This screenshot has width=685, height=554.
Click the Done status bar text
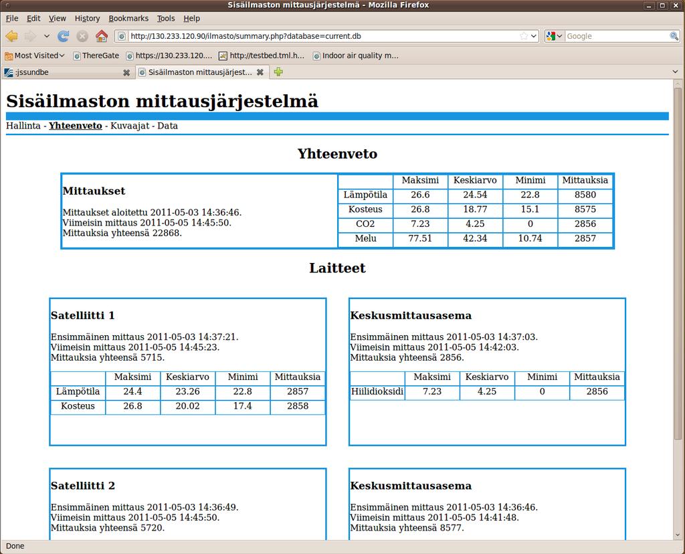pos(15,546)
